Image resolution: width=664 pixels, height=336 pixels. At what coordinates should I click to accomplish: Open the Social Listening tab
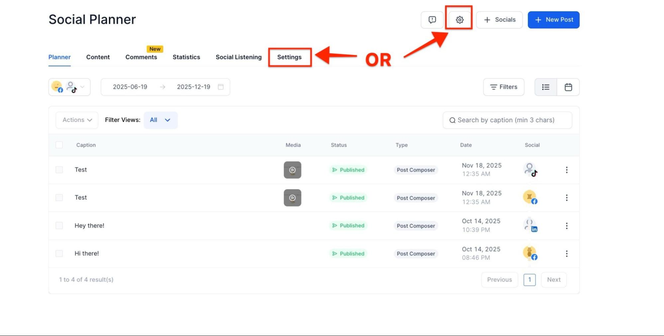coord(239,57)
